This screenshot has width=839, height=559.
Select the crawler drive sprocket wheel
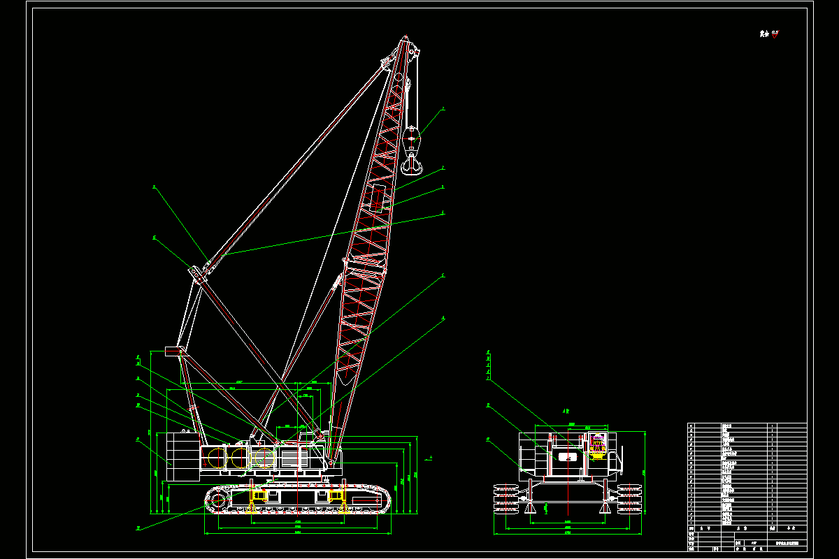(217, 500)
